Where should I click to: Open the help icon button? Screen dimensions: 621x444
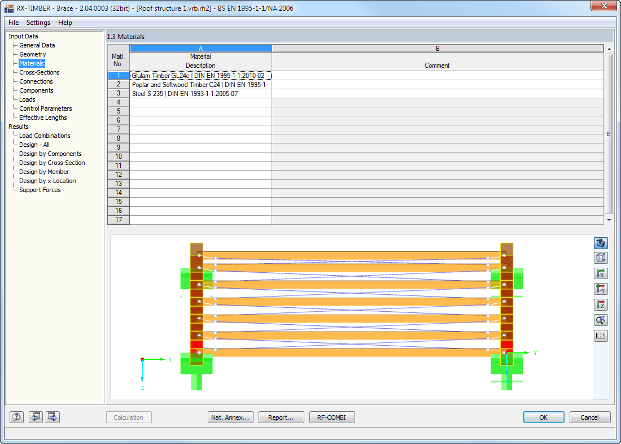[16, 417]
